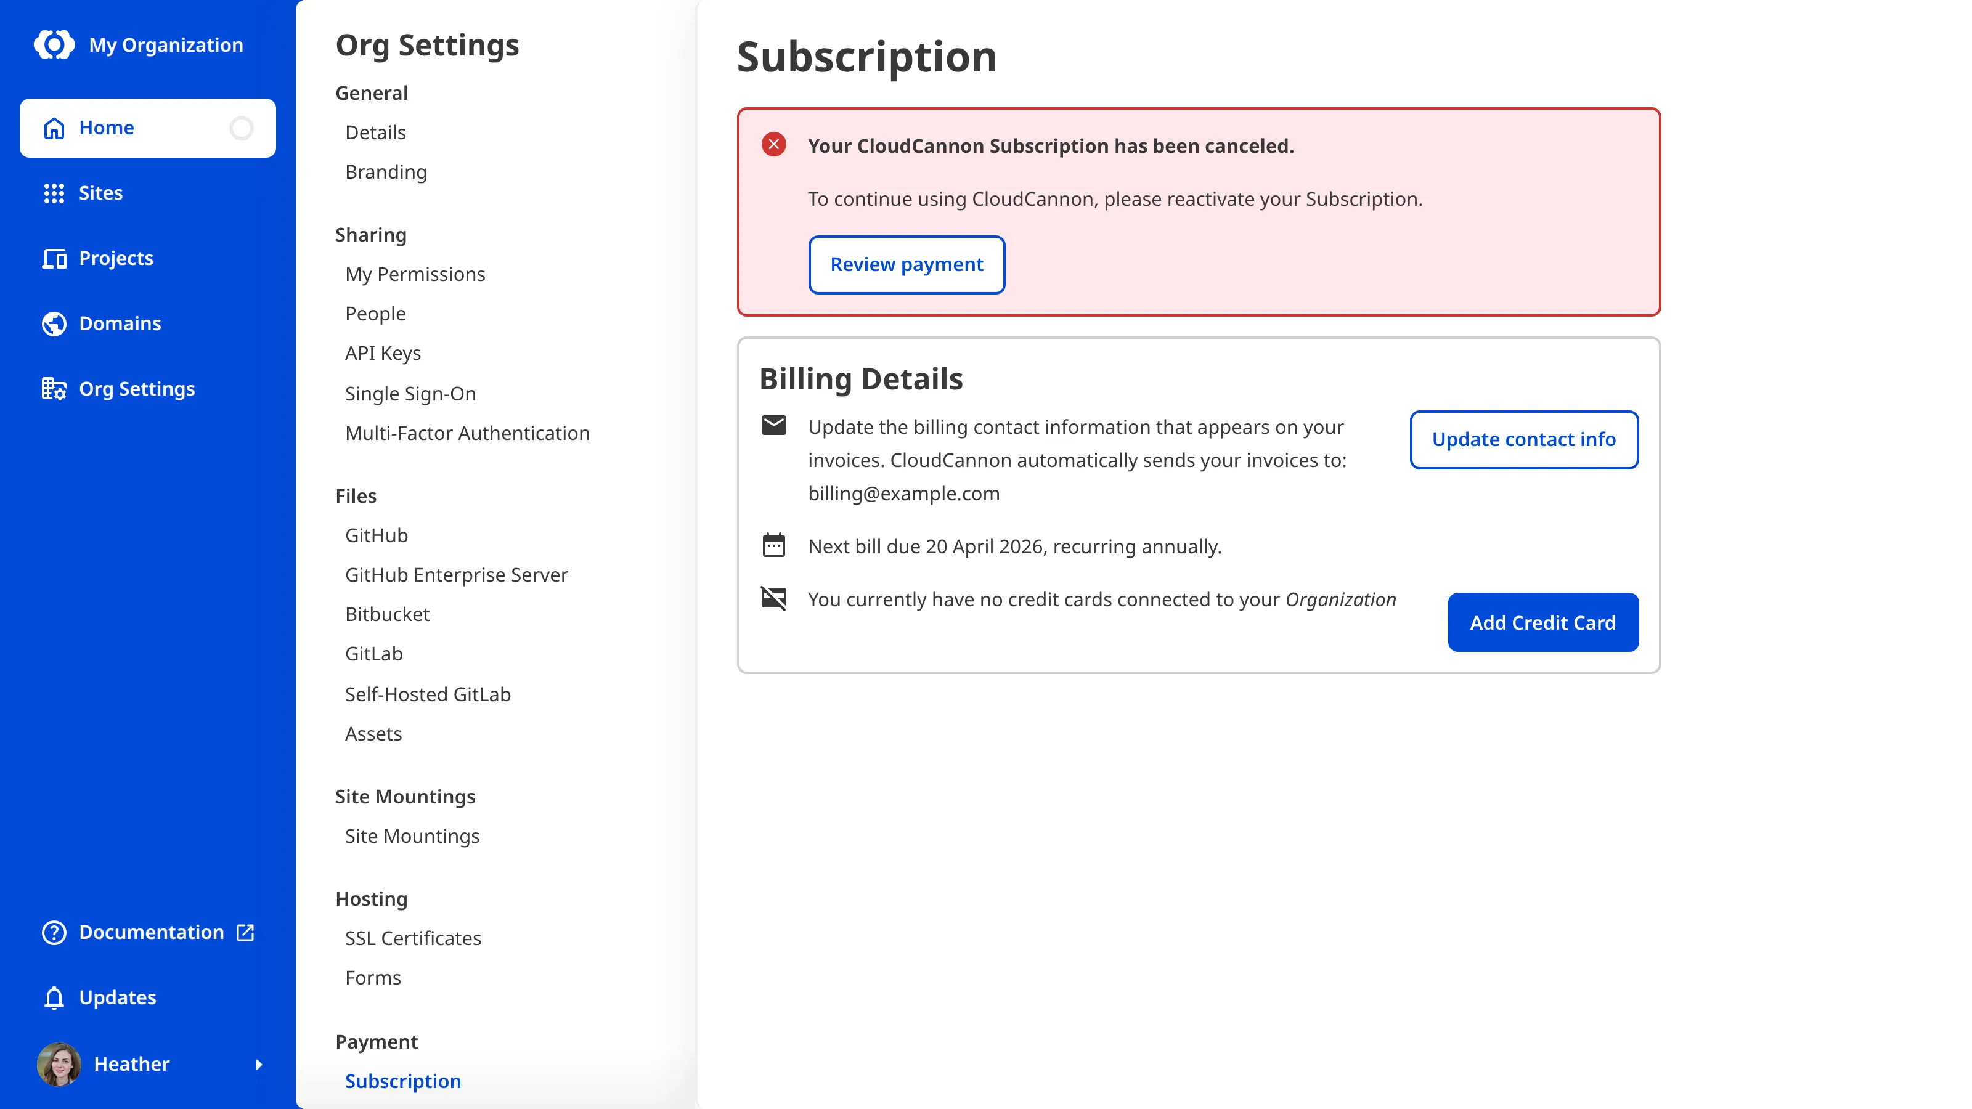Open the Projects navigation item
Screen dimensions: 1972x1109
(148, 259)
